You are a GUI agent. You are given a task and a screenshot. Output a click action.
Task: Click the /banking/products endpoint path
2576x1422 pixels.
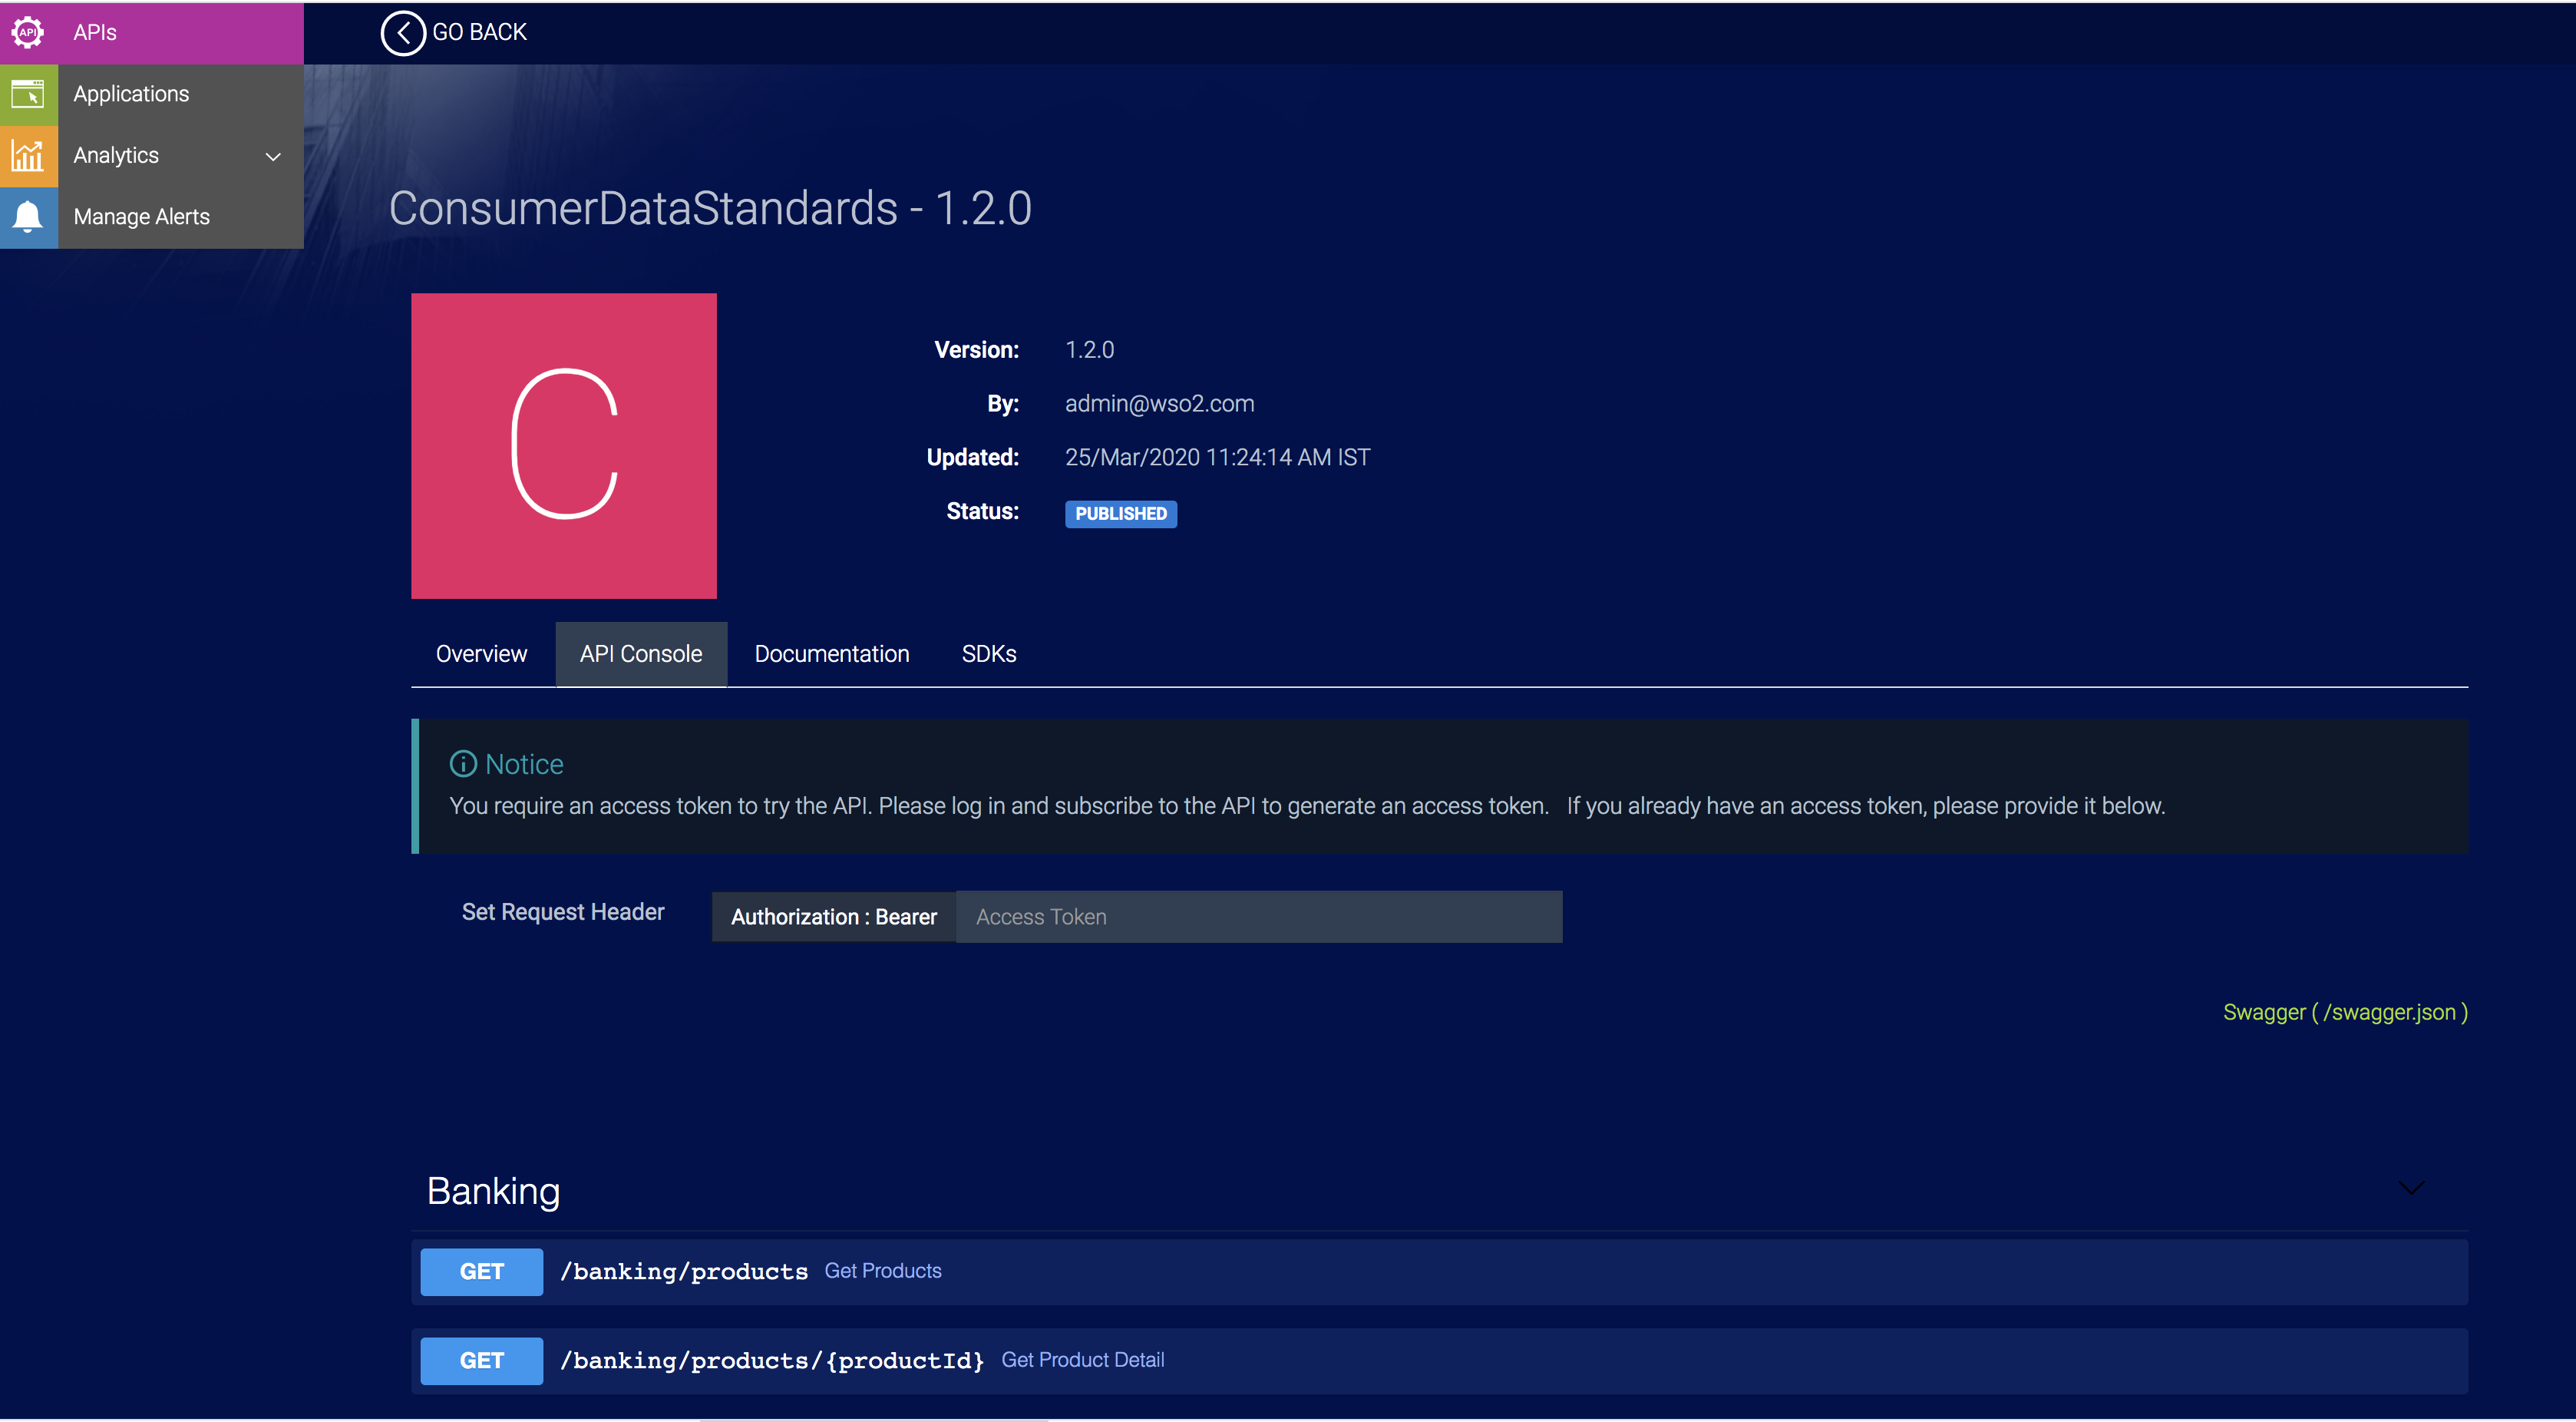(x=684, y=1272)
